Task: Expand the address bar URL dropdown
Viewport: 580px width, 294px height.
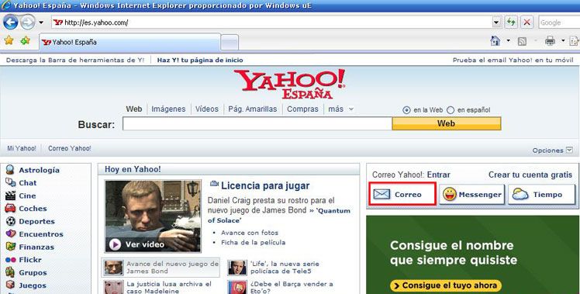Action: (x=496, y=22)
